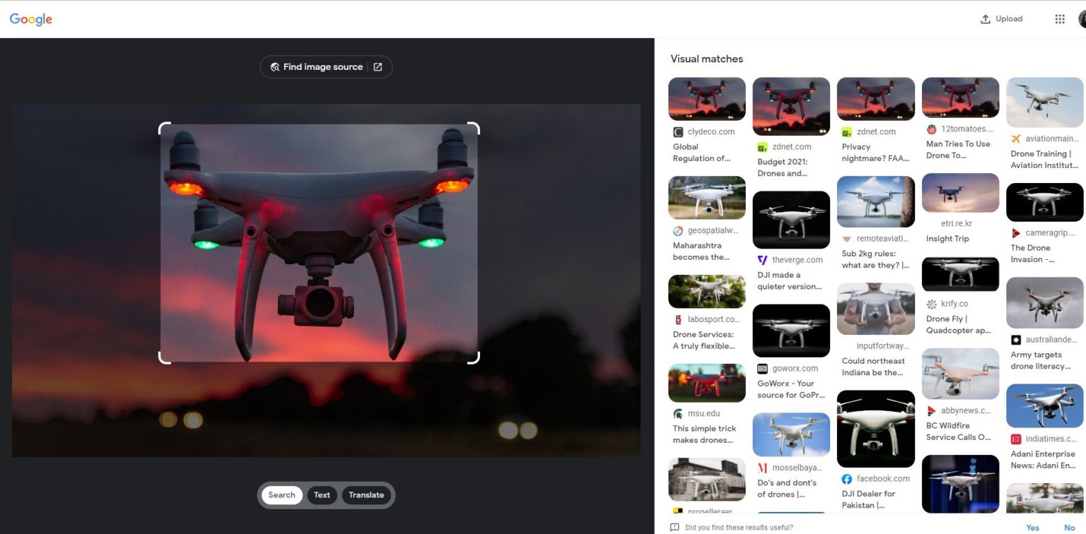Click the clydeco.com favicon
This screenshot has height=534, width=1086.
678,132
